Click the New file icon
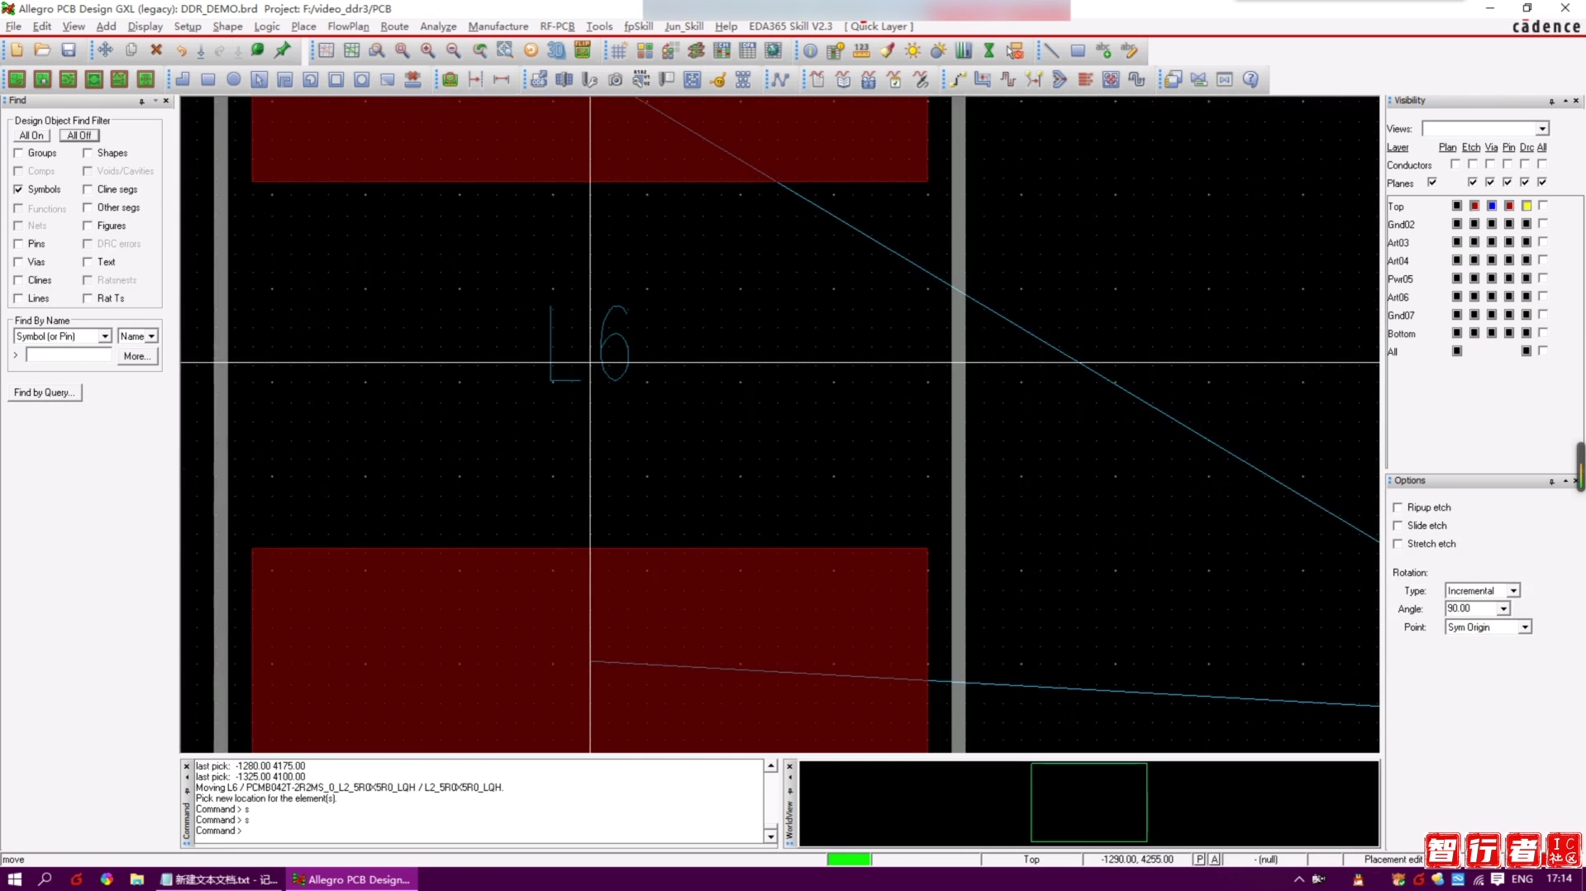Screen dimensions: 1586x891 tap(17, 50)
